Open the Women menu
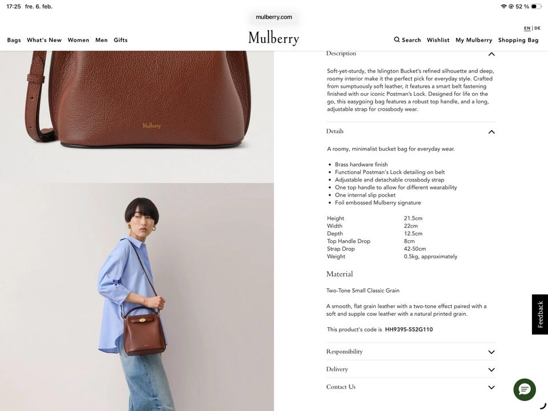Screen dimensions: 548x411 point(78,40)
